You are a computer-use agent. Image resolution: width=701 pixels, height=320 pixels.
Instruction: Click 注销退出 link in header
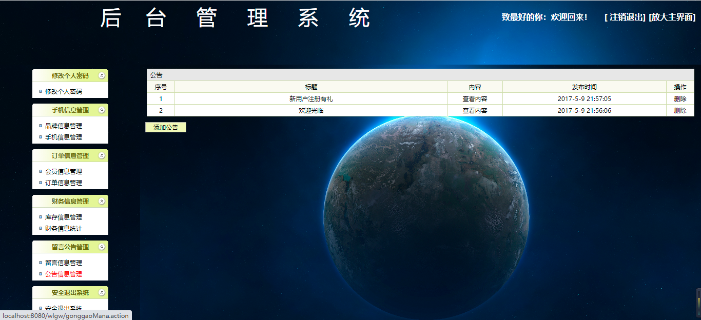[x=625, y=17]
